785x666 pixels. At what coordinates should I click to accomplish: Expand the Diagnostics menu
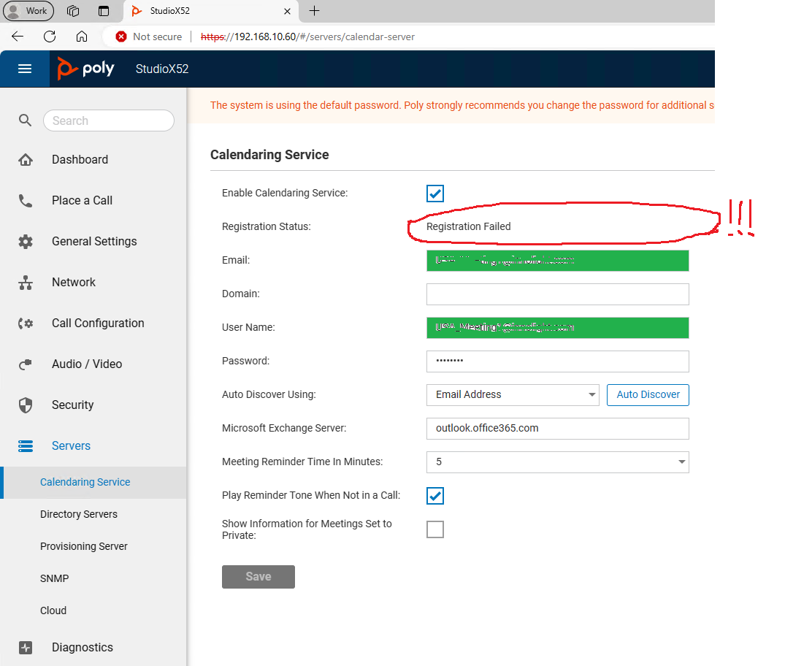pos(83,648)
